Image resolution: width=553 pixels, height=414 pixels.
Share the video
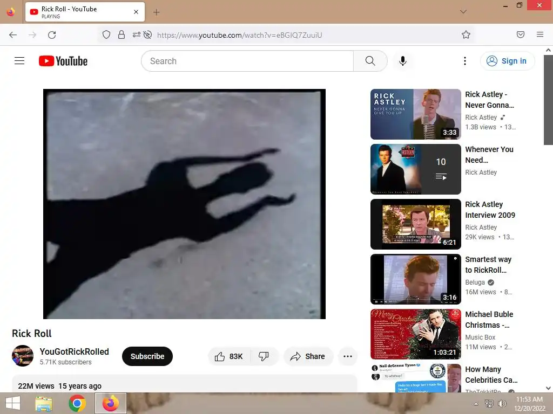(x=308, y=356)
